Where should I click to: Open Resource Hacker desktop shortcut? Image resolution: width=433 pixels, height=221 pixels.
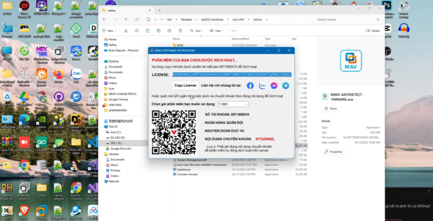[x=7, y=191]
